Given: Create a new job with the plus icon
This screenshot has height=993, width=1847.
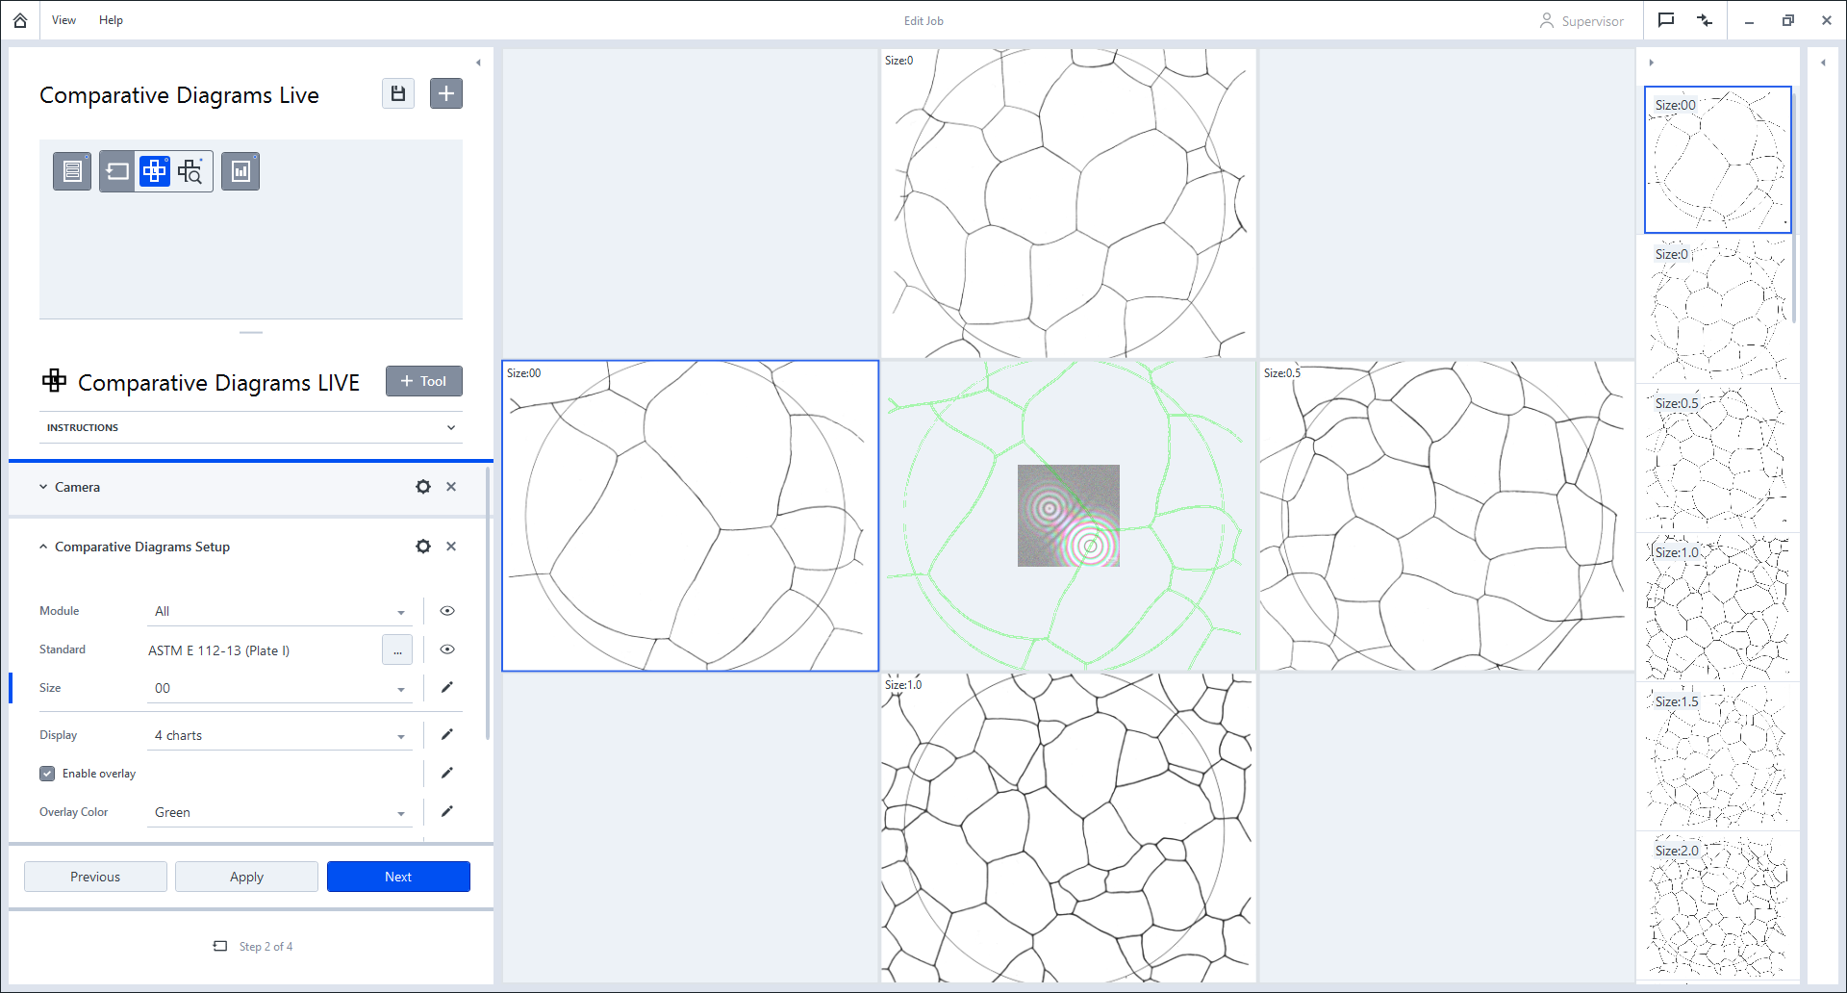Looking at the screenshot, I should 445,93.
